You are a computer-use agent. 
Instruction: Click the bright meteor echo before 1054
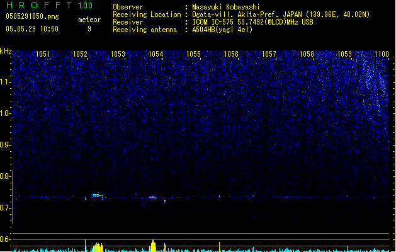coord(152,197)
